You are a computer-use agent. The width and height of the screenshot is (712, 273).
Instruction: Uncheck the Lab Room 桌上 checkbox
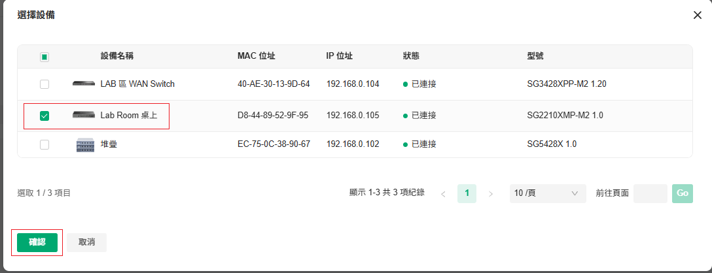(44, 116)
